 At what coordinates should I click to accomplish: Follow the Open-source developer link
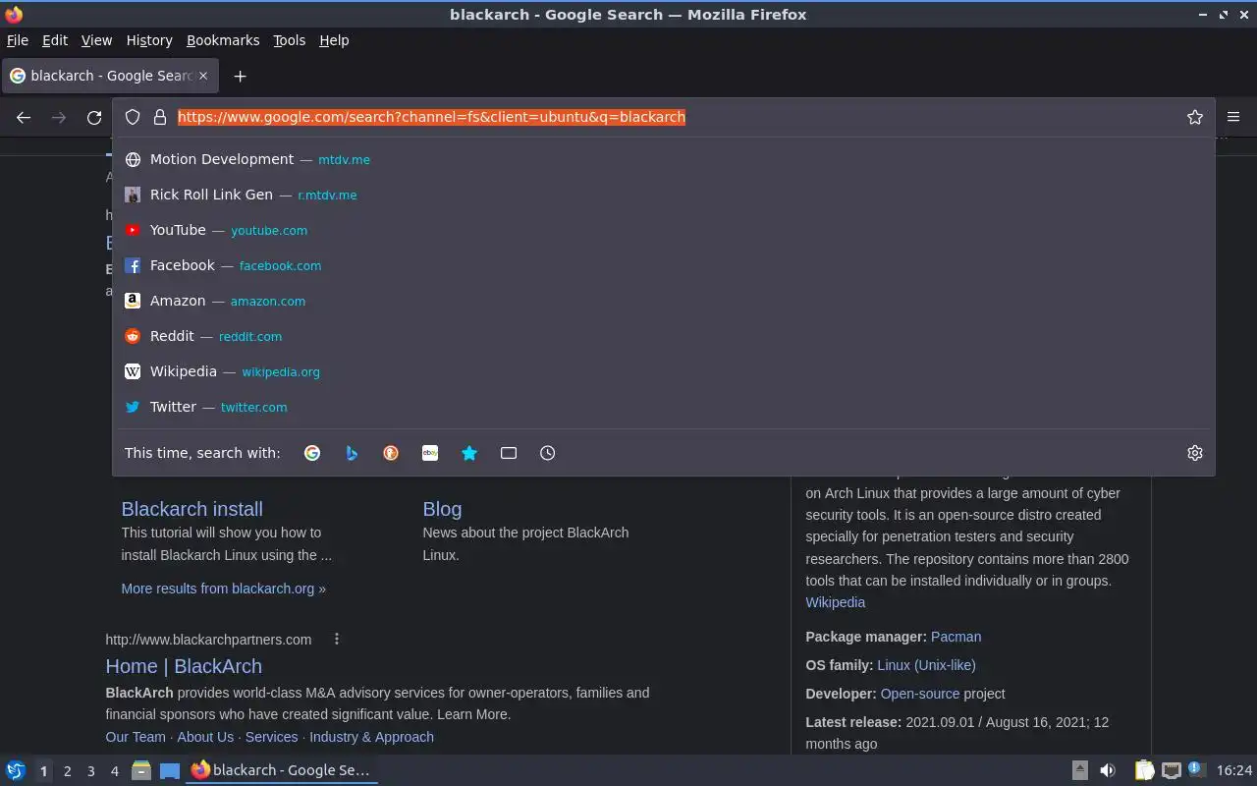920,694
